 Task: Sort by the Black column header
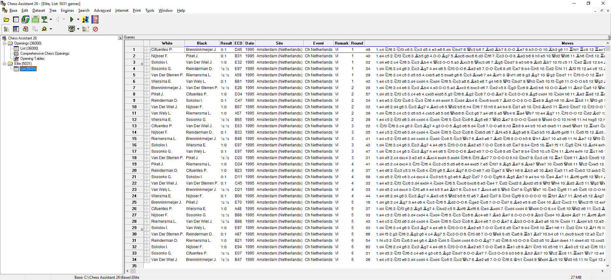click(202, 43)
